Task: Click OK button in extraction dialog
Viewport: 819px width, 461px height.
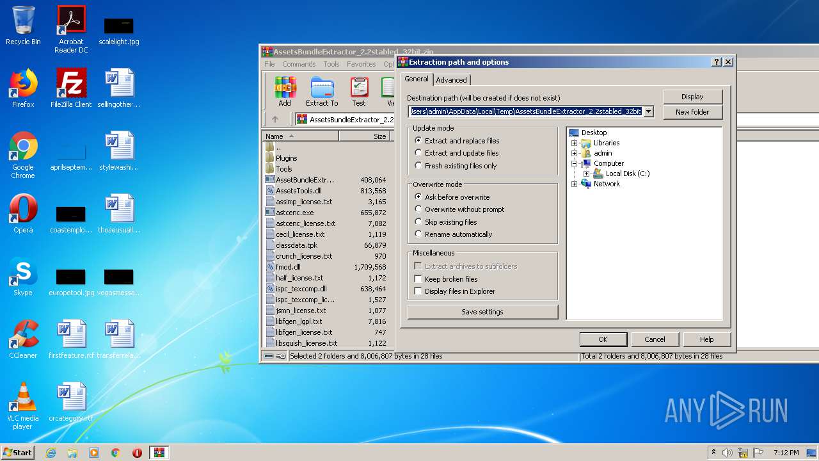Action: [603, 339]
